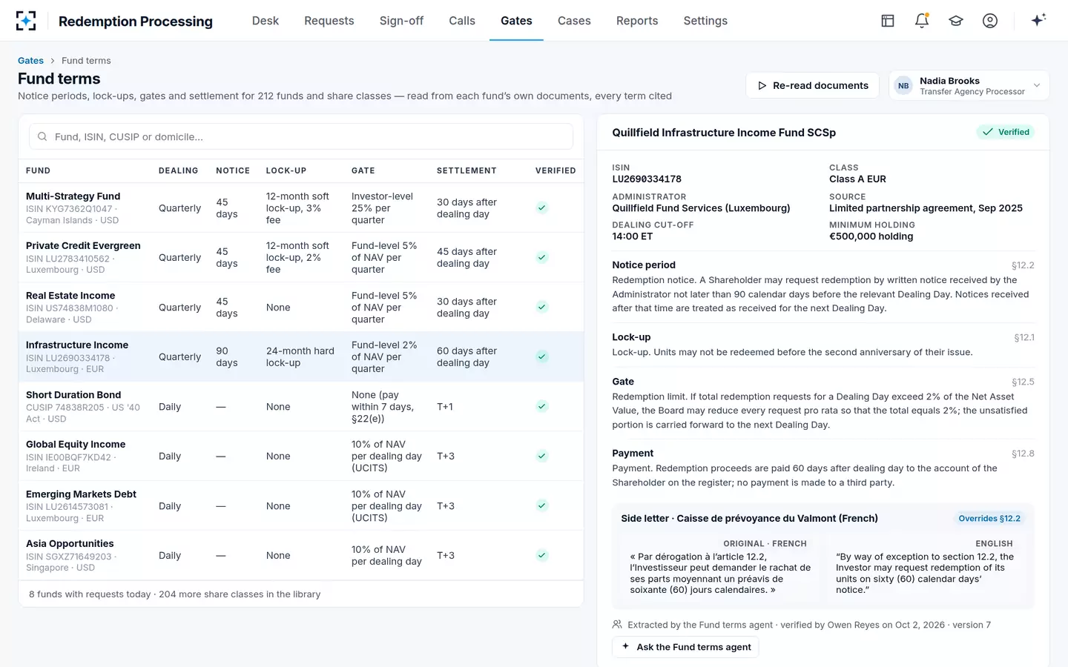Click the Overrides §12.2 tag

pos(989,519)
